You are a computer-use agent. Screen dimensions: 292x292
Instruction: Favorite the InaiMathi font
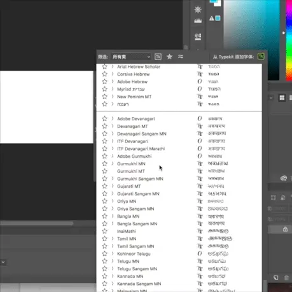pyautogui.click(x=104, y=231)
